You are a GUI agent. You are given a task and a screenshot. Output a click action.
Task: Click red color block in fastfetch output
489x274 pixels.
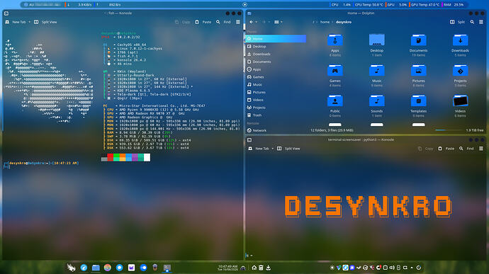[x=110, y=157]
